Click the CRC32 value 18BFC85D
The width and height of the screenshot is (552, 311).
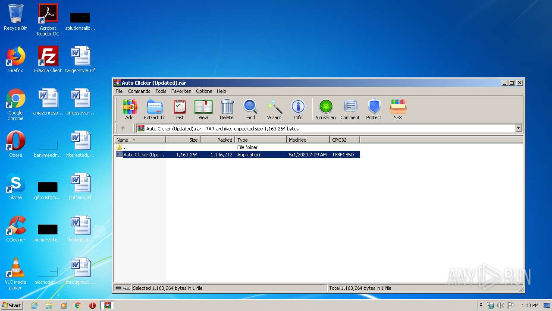343,155
